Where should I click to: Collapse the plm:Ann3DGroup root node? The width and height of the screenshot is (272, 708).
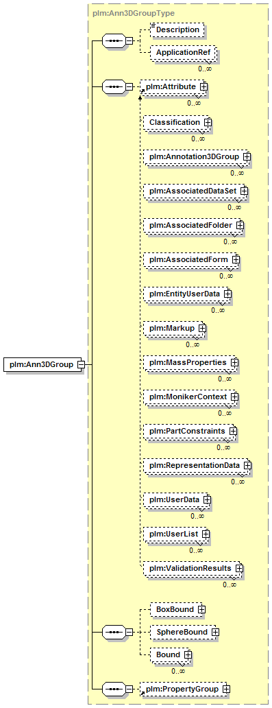coord(82,364)
